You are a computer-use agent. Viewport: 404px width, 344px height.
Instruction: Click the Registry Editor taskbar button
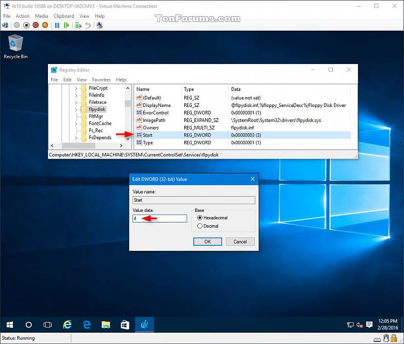click(144, 325)
